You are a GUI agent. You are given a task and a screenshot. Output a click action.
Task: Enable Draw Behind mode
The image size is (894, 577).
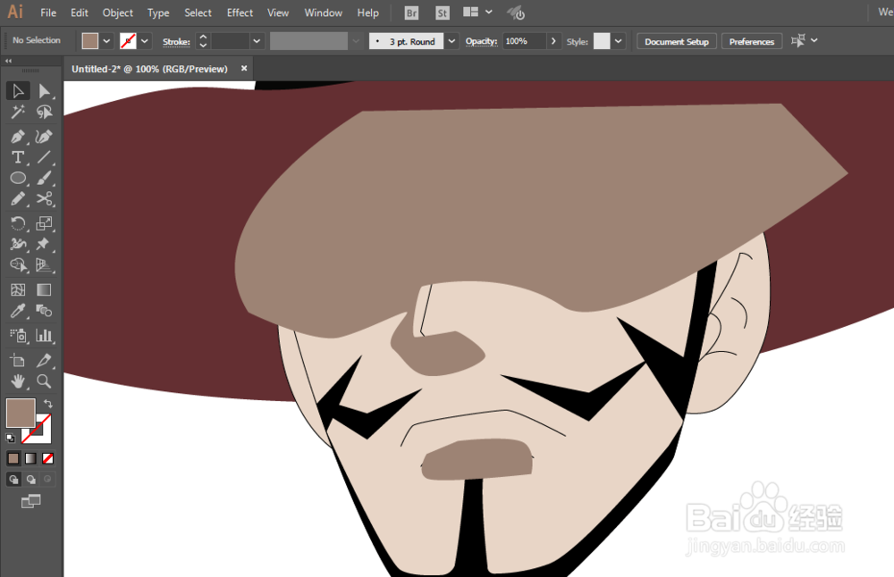[30, 479]
